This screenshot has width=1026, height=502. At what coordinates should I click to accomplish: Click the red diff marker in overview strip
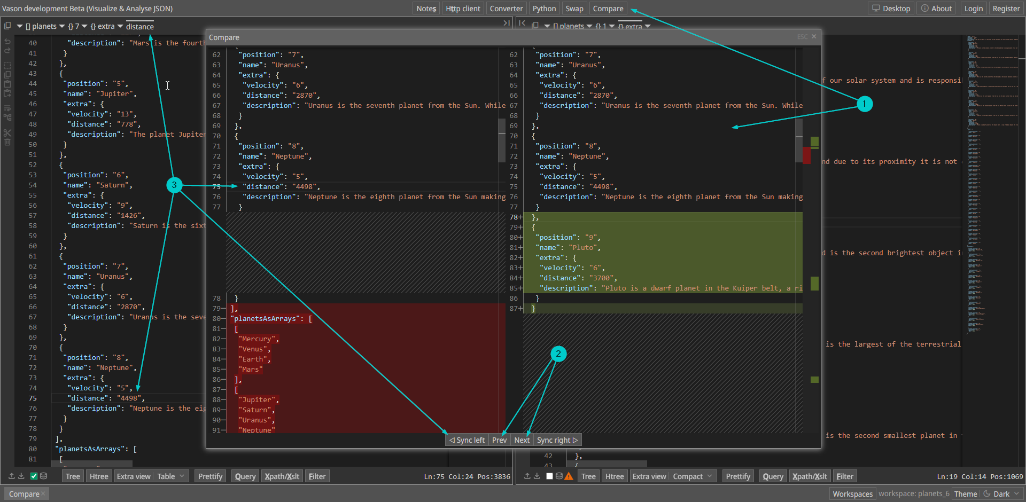pyautogui.click(x=806, y=155)
